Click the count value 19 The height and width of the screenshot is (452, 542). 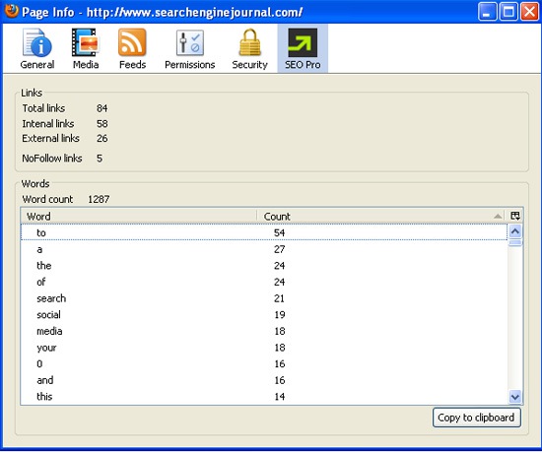click(x=279, y=314)
